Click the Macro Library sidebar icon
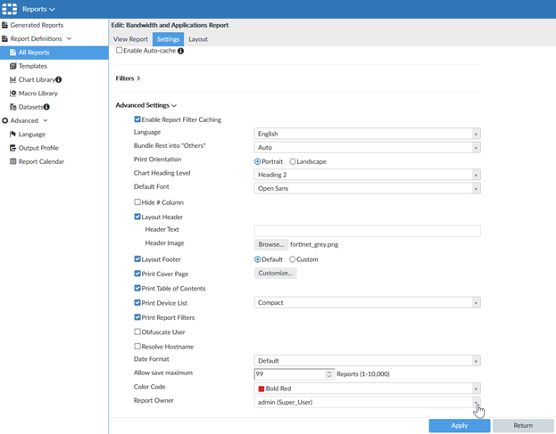 12,93
